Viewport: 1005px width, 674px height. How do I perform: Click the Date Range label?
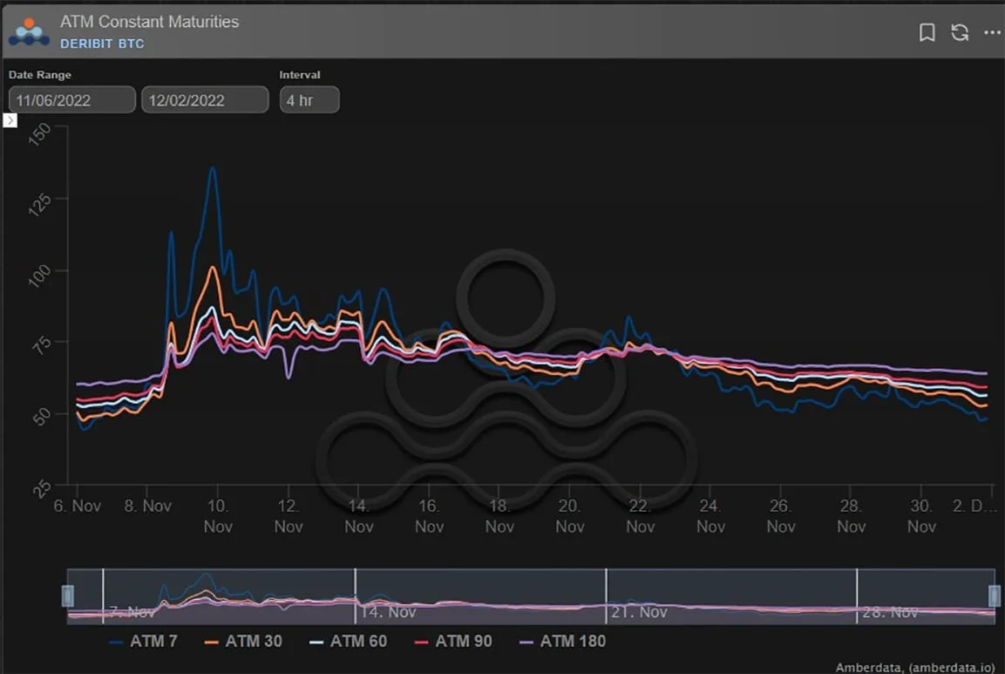pyautogui.click(x=40, y=74)
